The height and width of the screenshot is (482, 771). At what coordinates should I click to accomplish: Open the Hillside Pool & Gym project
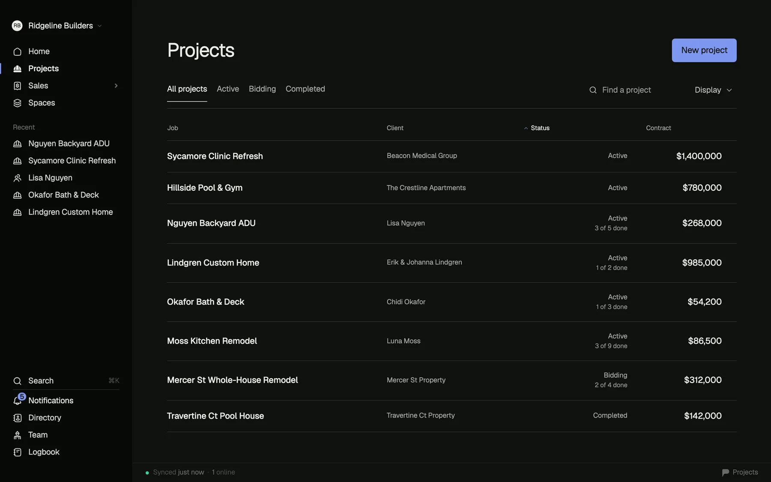click(x=452, y=188)
